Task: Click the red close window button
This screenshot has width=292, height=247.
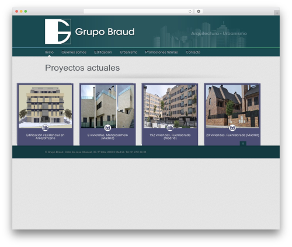Action: pyautogui.click(x=17, y=11)
